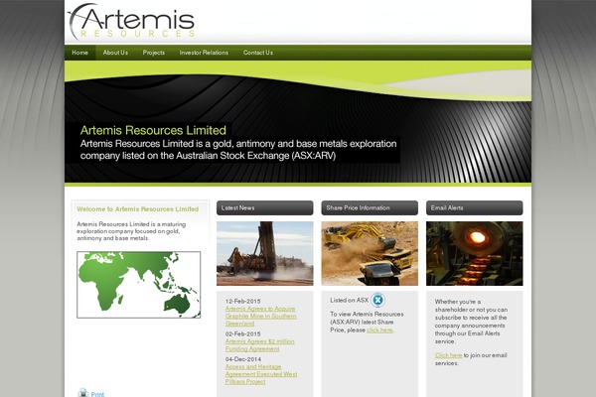Open the Contact Us menu item
The width and height of the screenshot is (596, 397).
pyautogui.click(x=258, y=53)
